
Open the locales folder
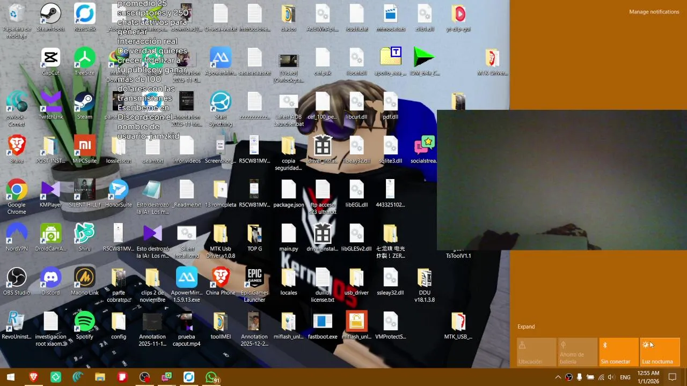click(x=289, y=281)
